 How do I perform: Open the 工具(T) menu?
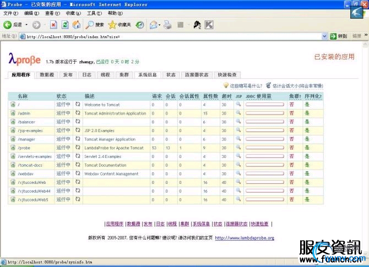coord(94,13)
